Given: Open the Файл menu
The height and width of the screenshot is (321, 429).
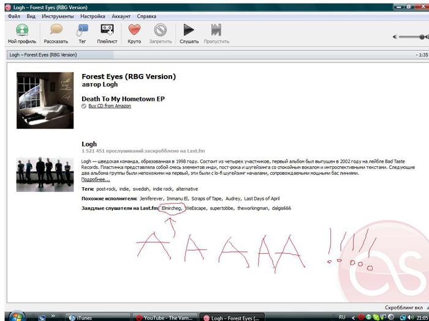Looking at the screenshot, I should 13,17.
